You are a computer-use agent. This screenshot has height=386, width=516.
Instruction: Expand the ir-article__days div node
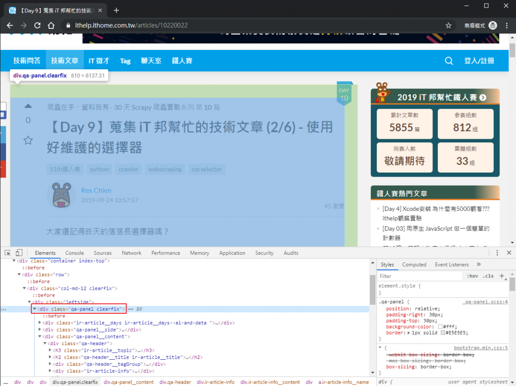[x=40, y=323]
